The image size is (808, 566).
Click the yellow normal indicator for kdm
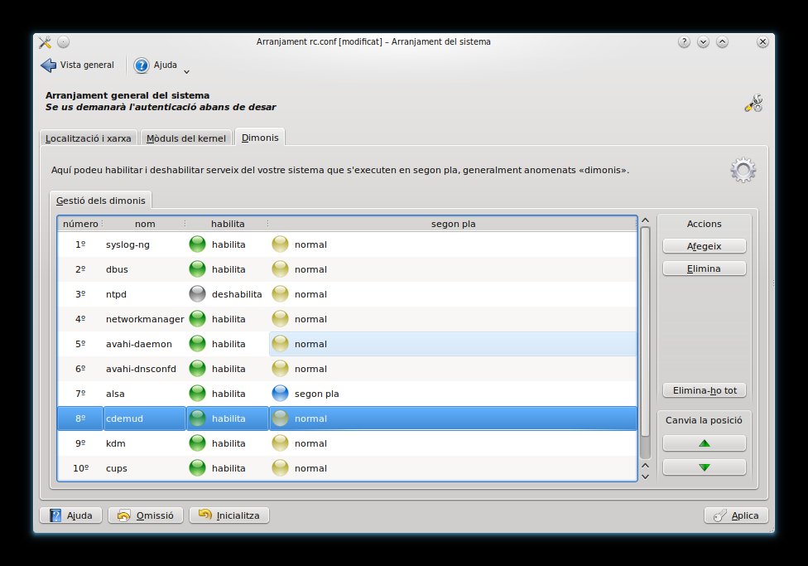(x=281, y=443)
